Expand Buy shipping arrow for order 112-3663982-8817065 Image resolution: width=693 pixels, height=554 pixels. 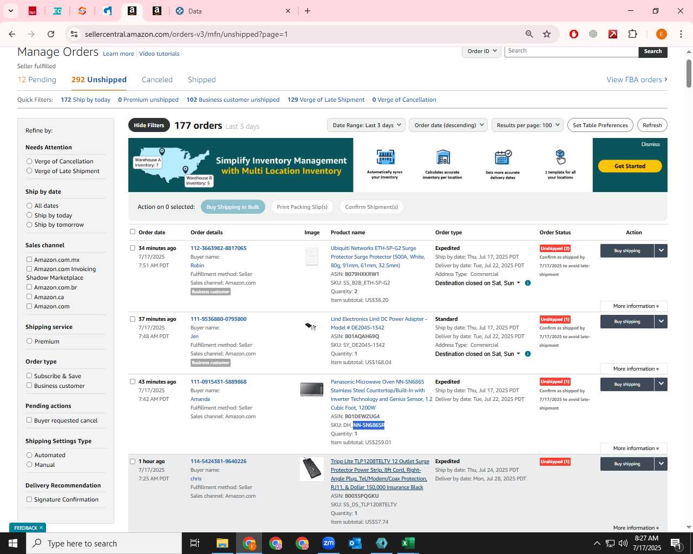(x=661, y=250)
